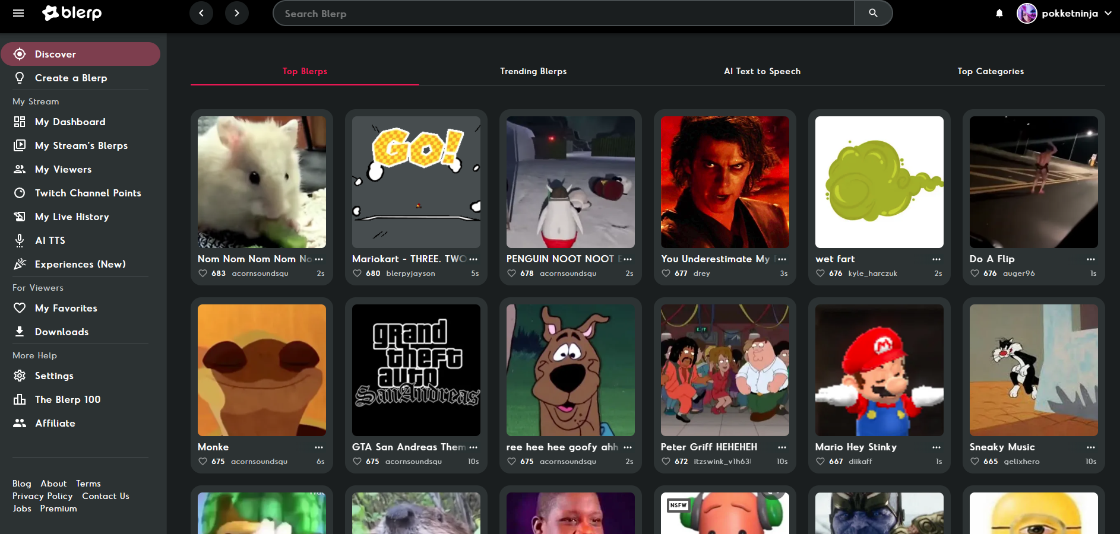1120x534 pixels.
Task: Favorite the You Underestimate My blerp heart
Action: pos(666,274)
